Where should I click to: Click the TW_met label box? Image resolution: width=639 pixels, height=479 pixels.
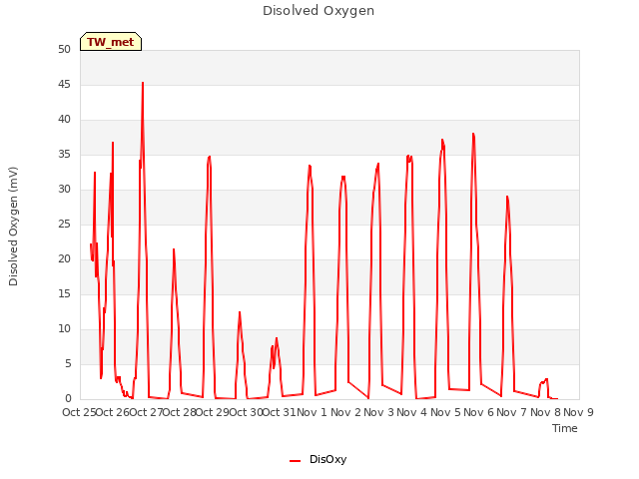tap(111, 42)
